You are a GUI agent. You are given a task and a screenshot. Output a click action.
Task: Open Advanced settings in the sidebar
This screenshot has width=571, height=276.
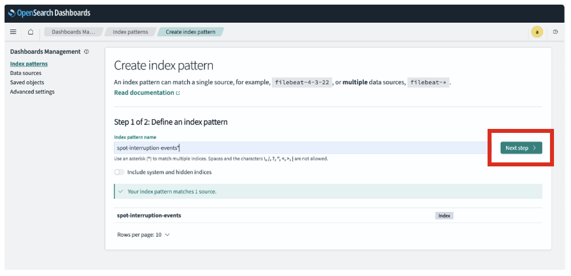[32, 92]
